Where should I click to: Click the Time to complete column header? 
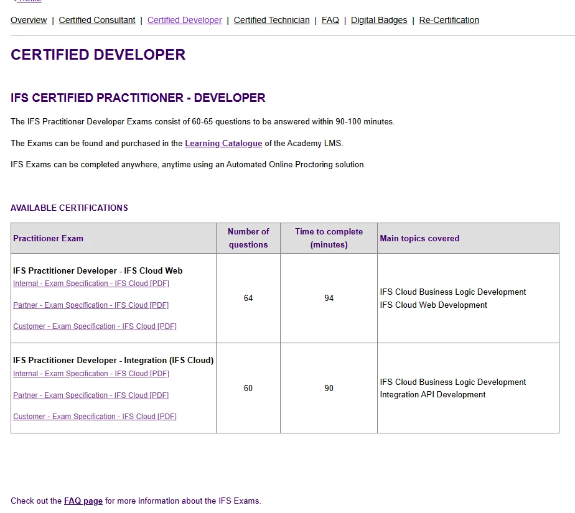329,238
